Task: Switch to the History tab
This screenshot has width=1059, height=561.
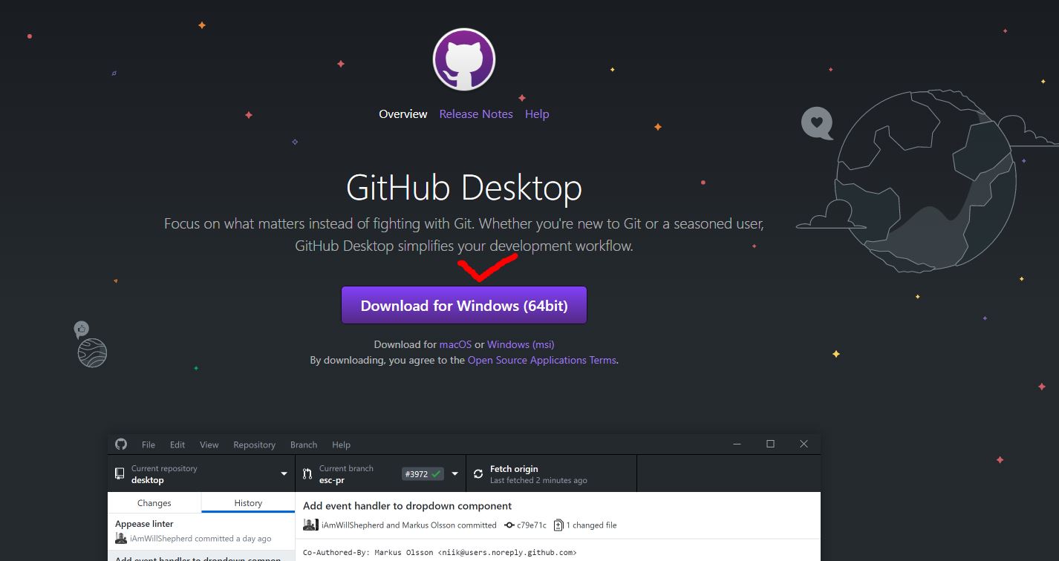Action: click(248, 503)
